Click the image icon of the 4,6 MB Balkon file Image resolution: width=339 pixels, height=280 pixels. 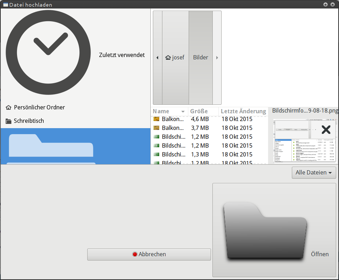pos(156,119)
